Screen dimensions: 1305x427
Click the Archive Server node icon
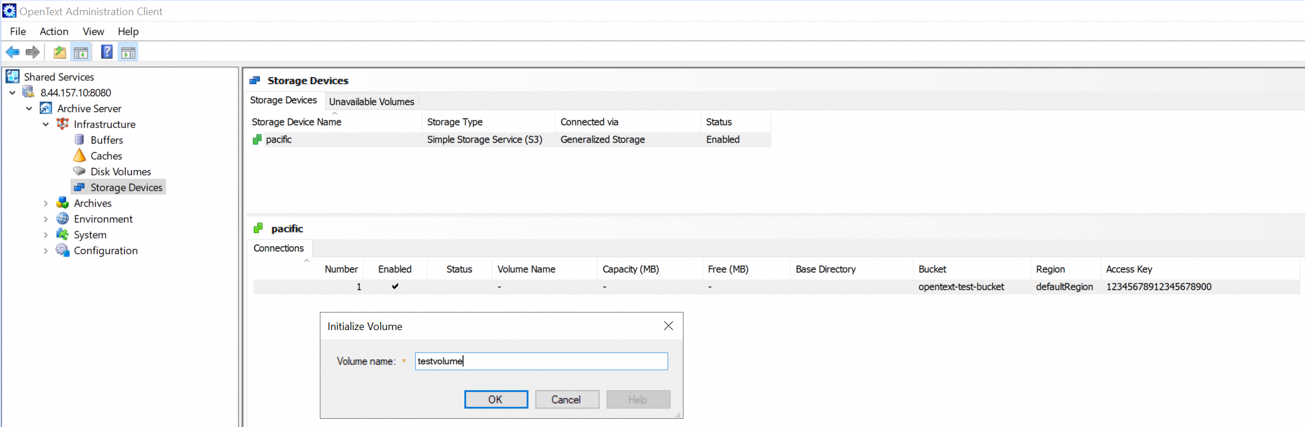click(46, 108)
